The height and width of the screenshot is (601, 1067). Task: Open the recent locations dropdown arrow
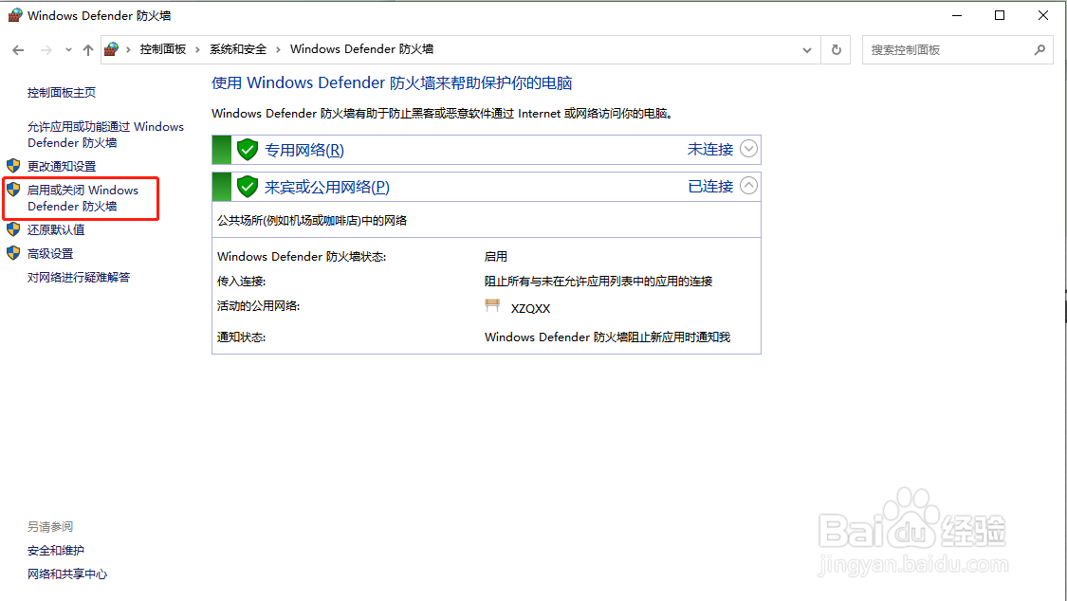68,49
